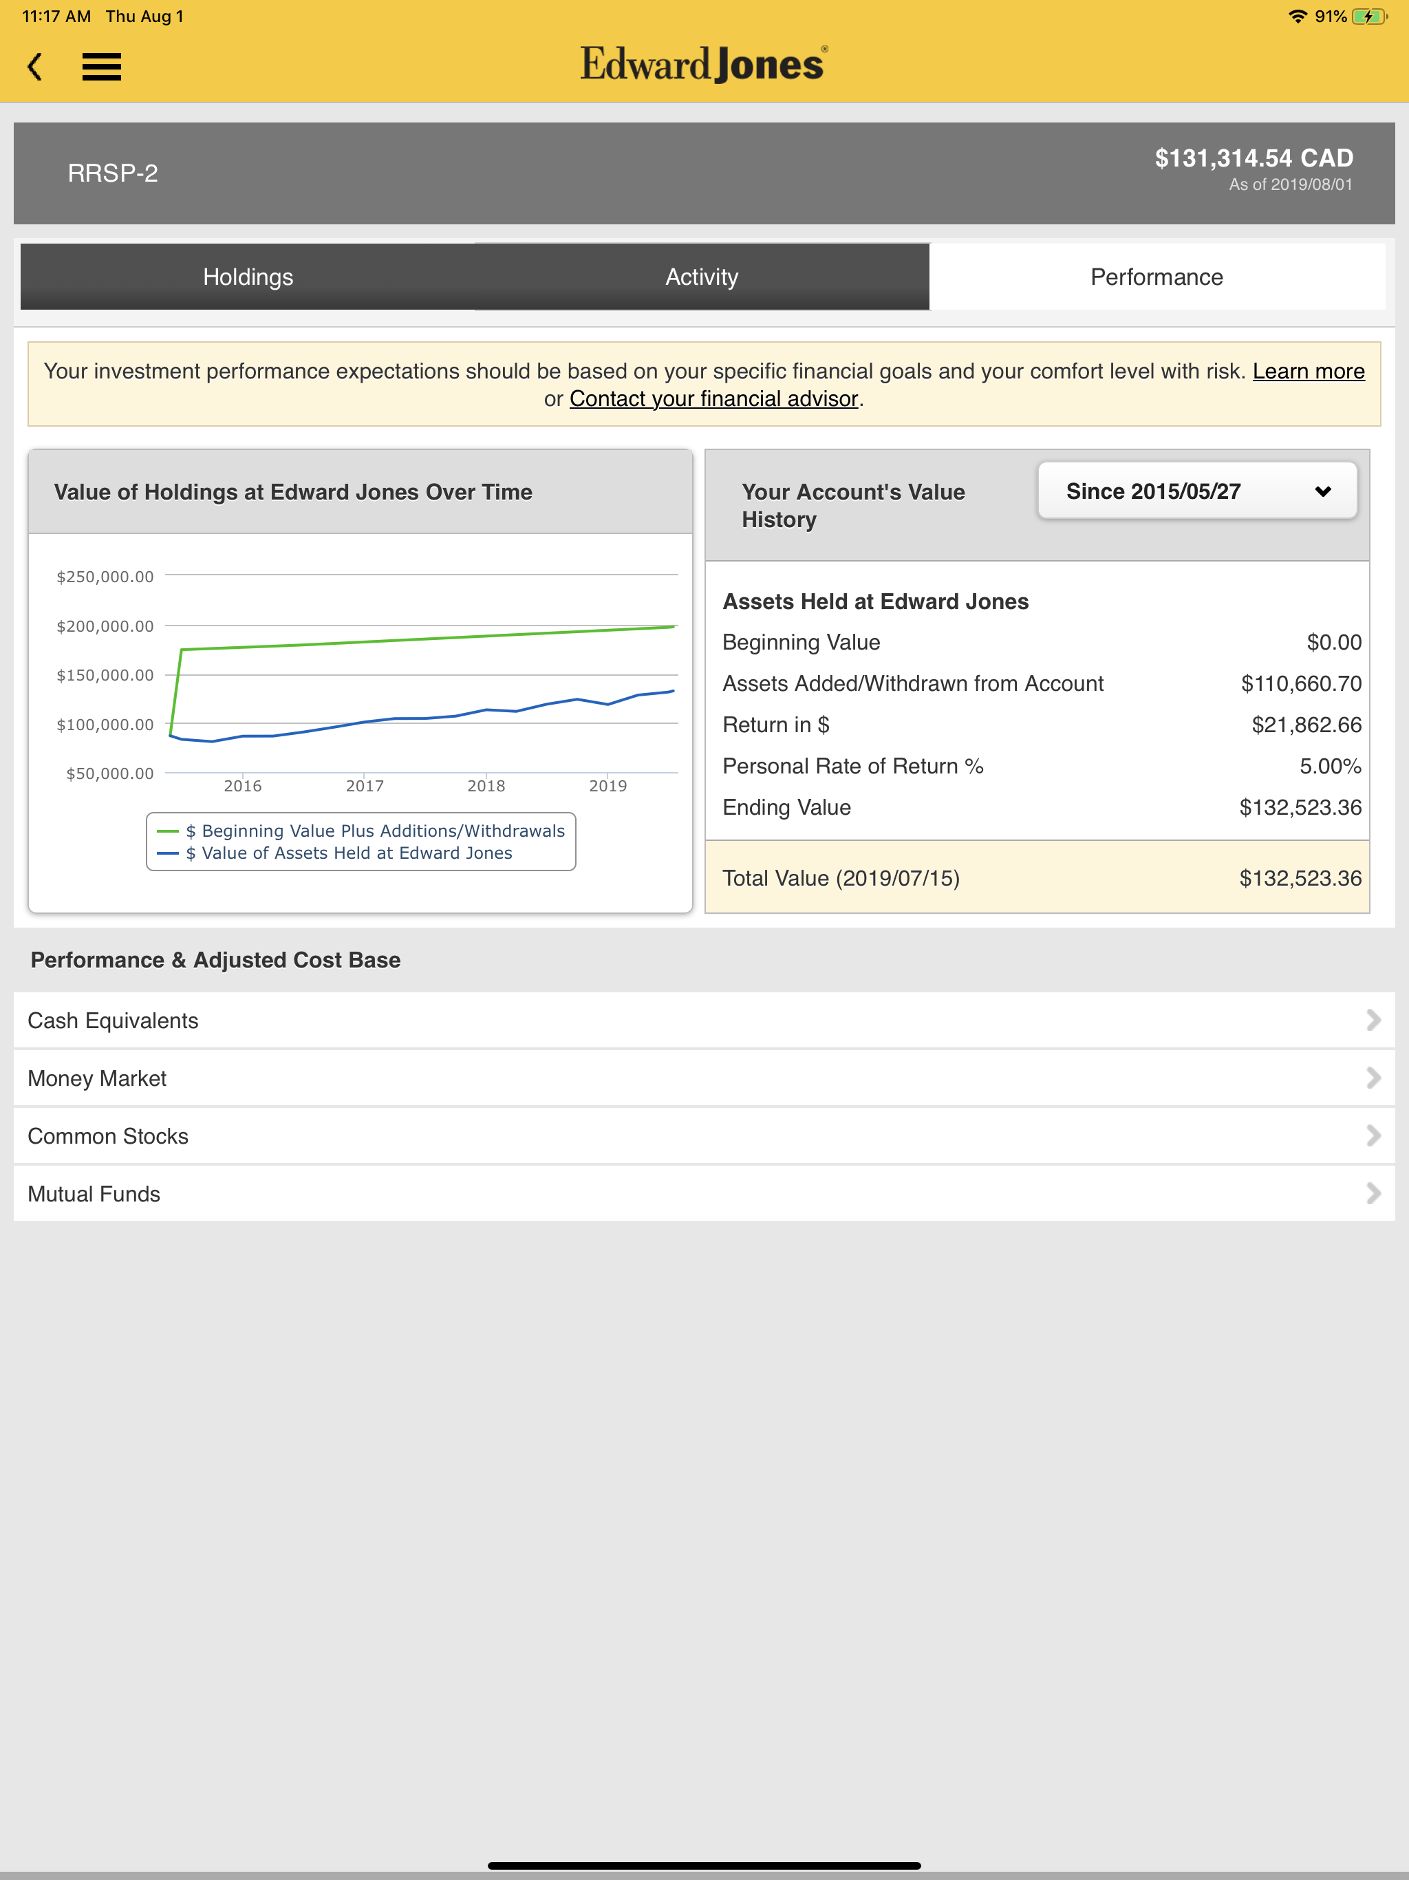Switch to the Activity tab
Viewport: 1409px width, 1880px height.
[x=702, y=277]
